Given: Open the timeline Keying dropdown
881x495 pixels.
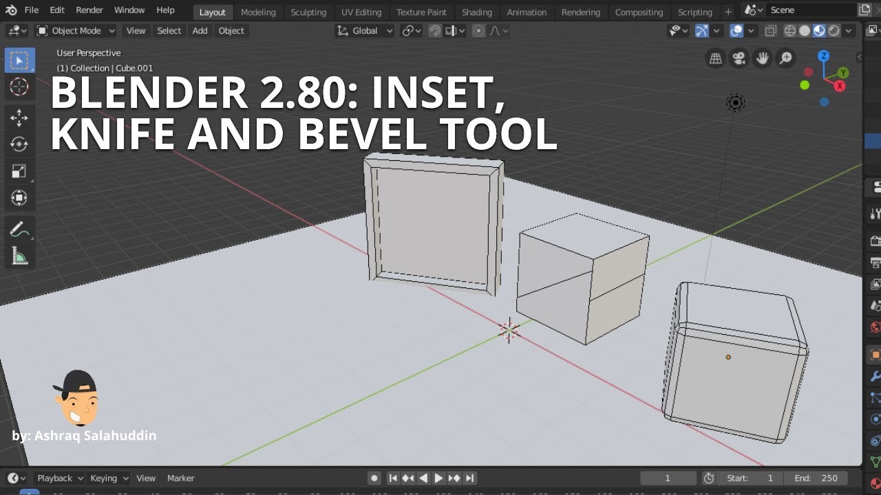Looking at the screenshot, I should pyautogui.click(x=109, y=478).
